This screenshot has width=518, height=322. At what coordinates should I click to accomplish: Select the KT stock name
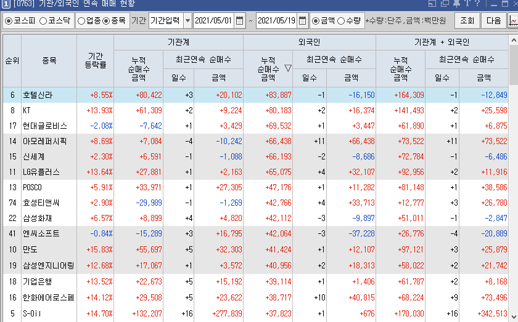pos(27,111)
